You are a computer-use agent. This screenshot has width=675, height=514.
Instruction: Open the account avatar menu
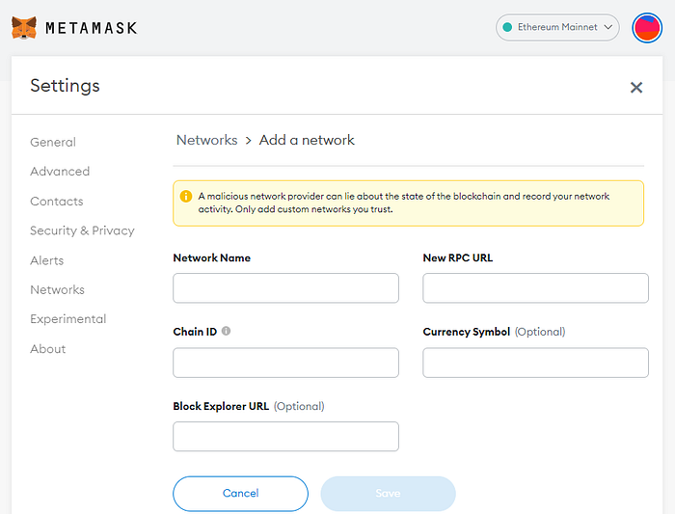click(646, 27)
